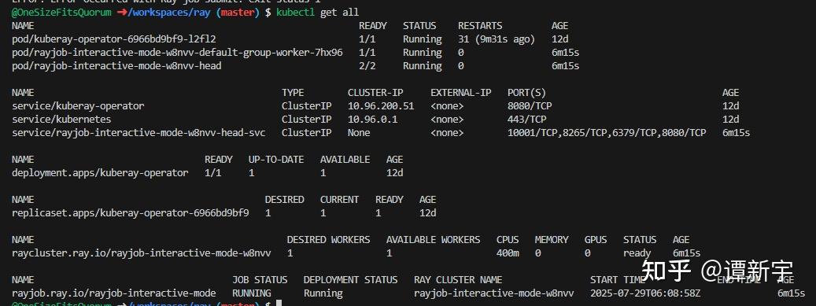Click rayjob-interactive-mode-w8nvv under RAY CLUSTER NAME
816x306 pixels.
[494, 293]
